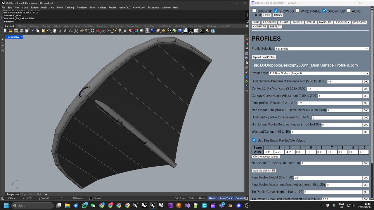Image resolution: width=374 pixels, height=210 pixels.
Task: Click OK next to Washout/Coning field
Action: pyautogui.click(x=366, y=132)
